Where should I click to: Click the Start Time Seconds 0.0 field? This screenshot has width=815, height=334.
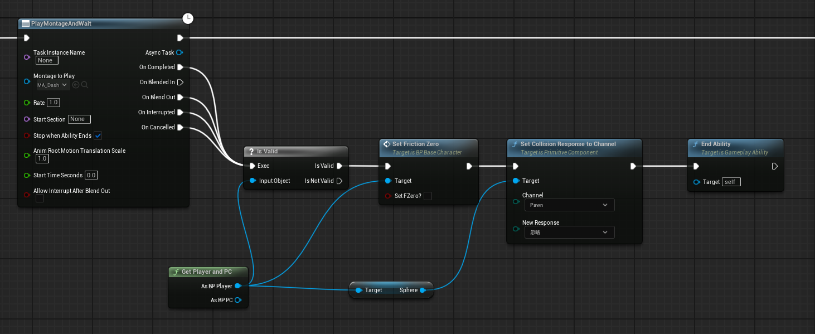91,175
